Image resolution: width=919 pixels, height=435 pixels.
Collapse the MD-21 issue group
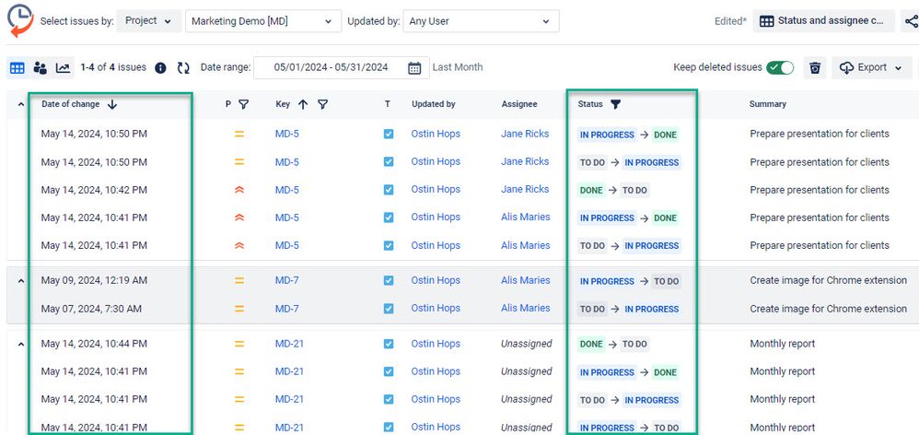tap(21, 345)
